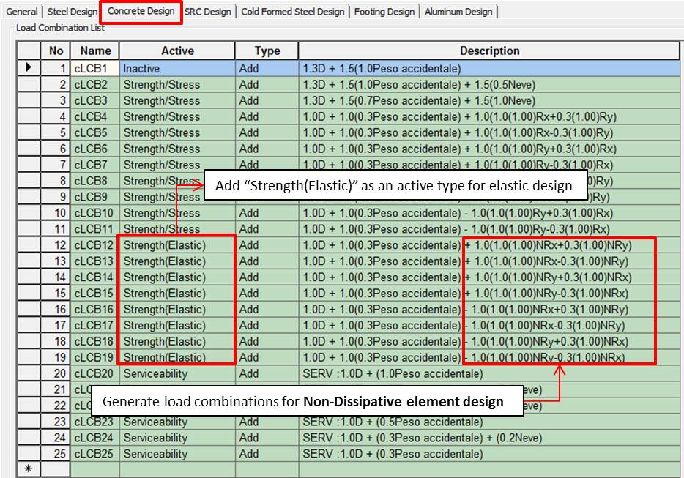The height and width of the screenshot is (478, 684).
Task: Select the Description cell of cLCB25
Action: coord(489,454)
